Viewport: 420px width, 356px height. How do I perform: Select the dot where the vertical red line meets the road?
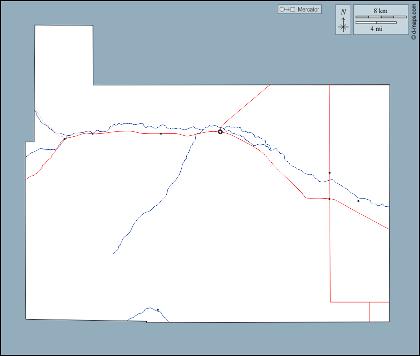coord(330,199)
